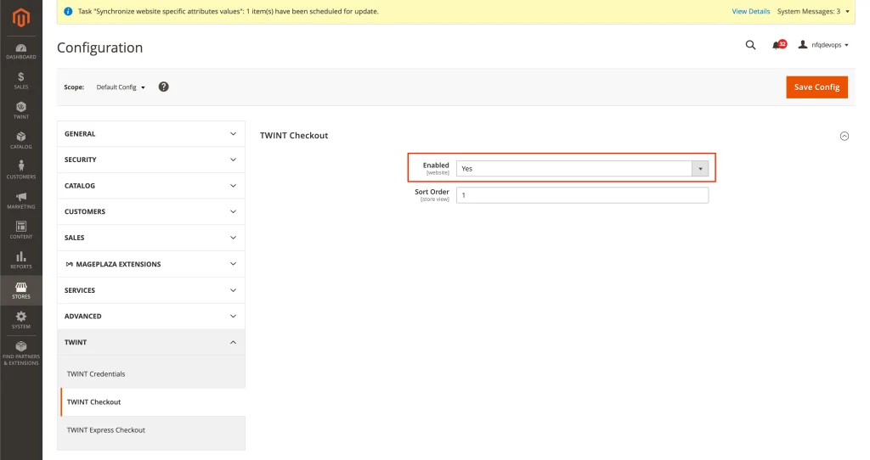
Task: Expand System Messages dropdown
Action: pyautogui.click(x=813, y=11)
